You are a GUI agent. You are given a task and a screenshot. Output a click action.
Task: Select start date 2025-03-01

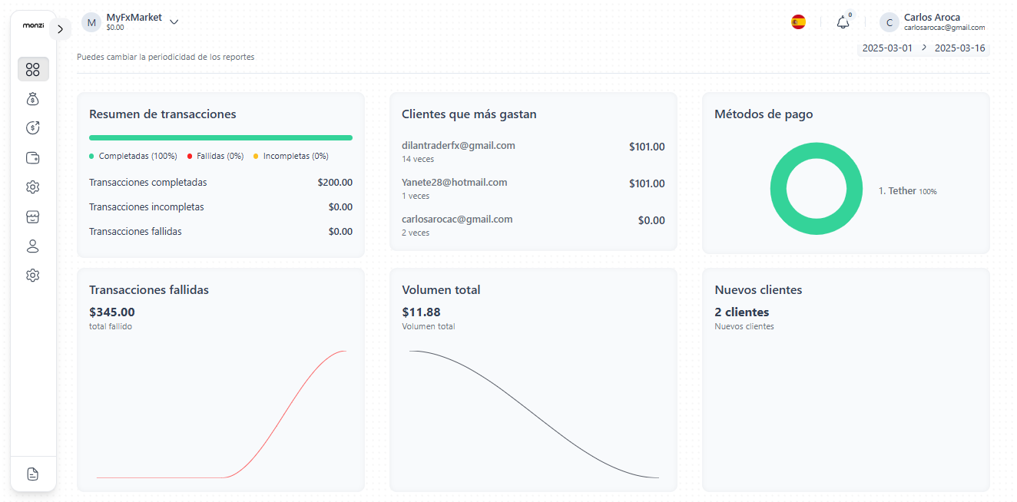[887, 48]
